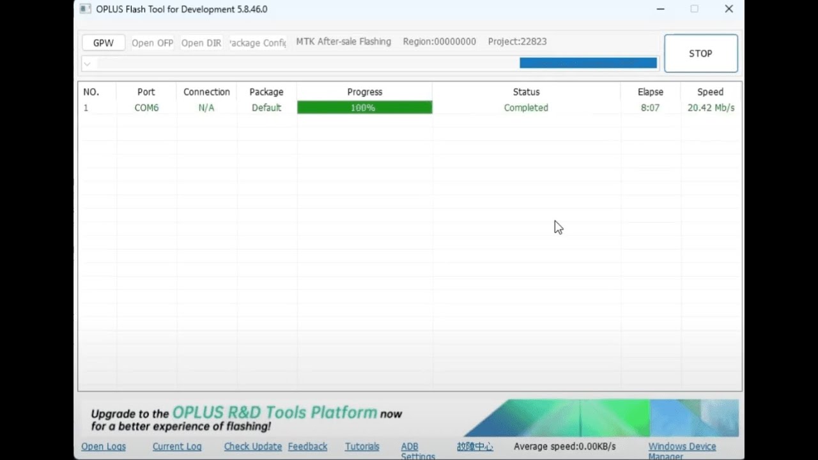Click the Completed status cell
Image resolution: width=818 pixels, height=460 pixels.
coord(526,108)
